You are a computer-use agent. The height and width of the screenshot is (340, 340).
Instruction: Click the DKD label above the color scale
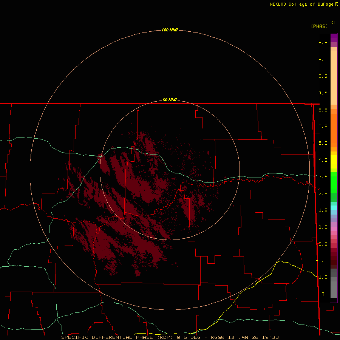[332, 23]
